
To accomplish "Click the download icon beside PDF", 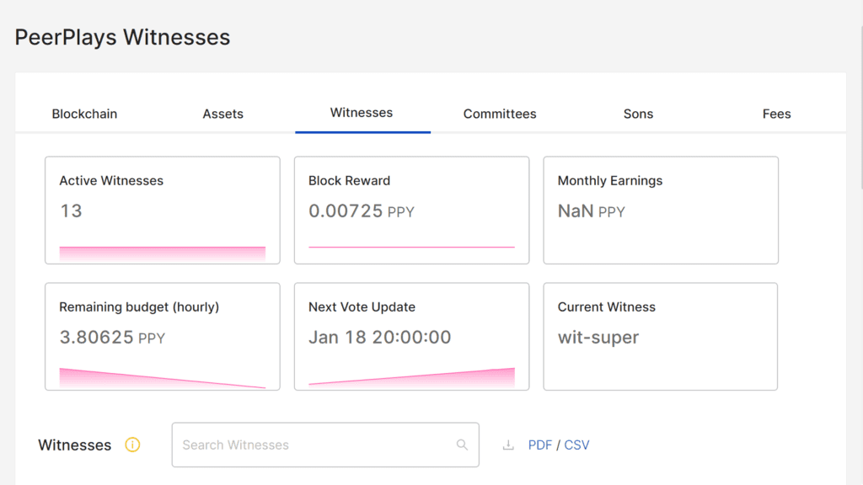I will coord(508,445).
